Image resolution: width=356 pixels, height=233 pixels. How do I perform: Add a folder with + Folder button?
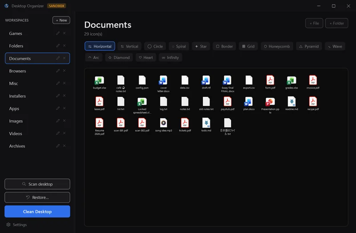click(337, 23)
